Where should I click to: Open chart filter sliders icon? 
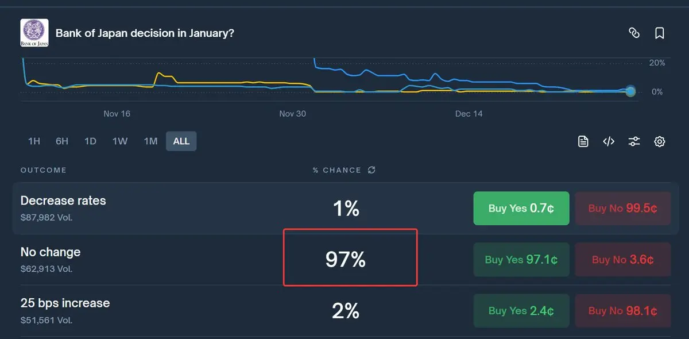click(634, 141)
